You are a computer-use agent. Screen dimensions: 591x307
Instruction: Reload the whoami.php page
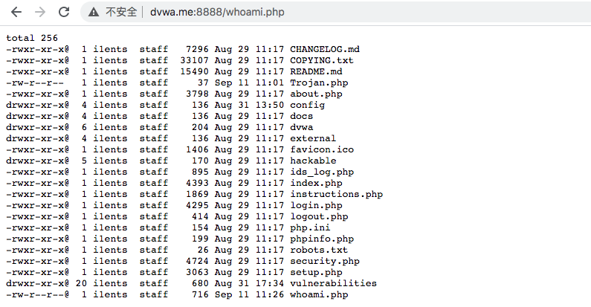click(x=64, y=12)
